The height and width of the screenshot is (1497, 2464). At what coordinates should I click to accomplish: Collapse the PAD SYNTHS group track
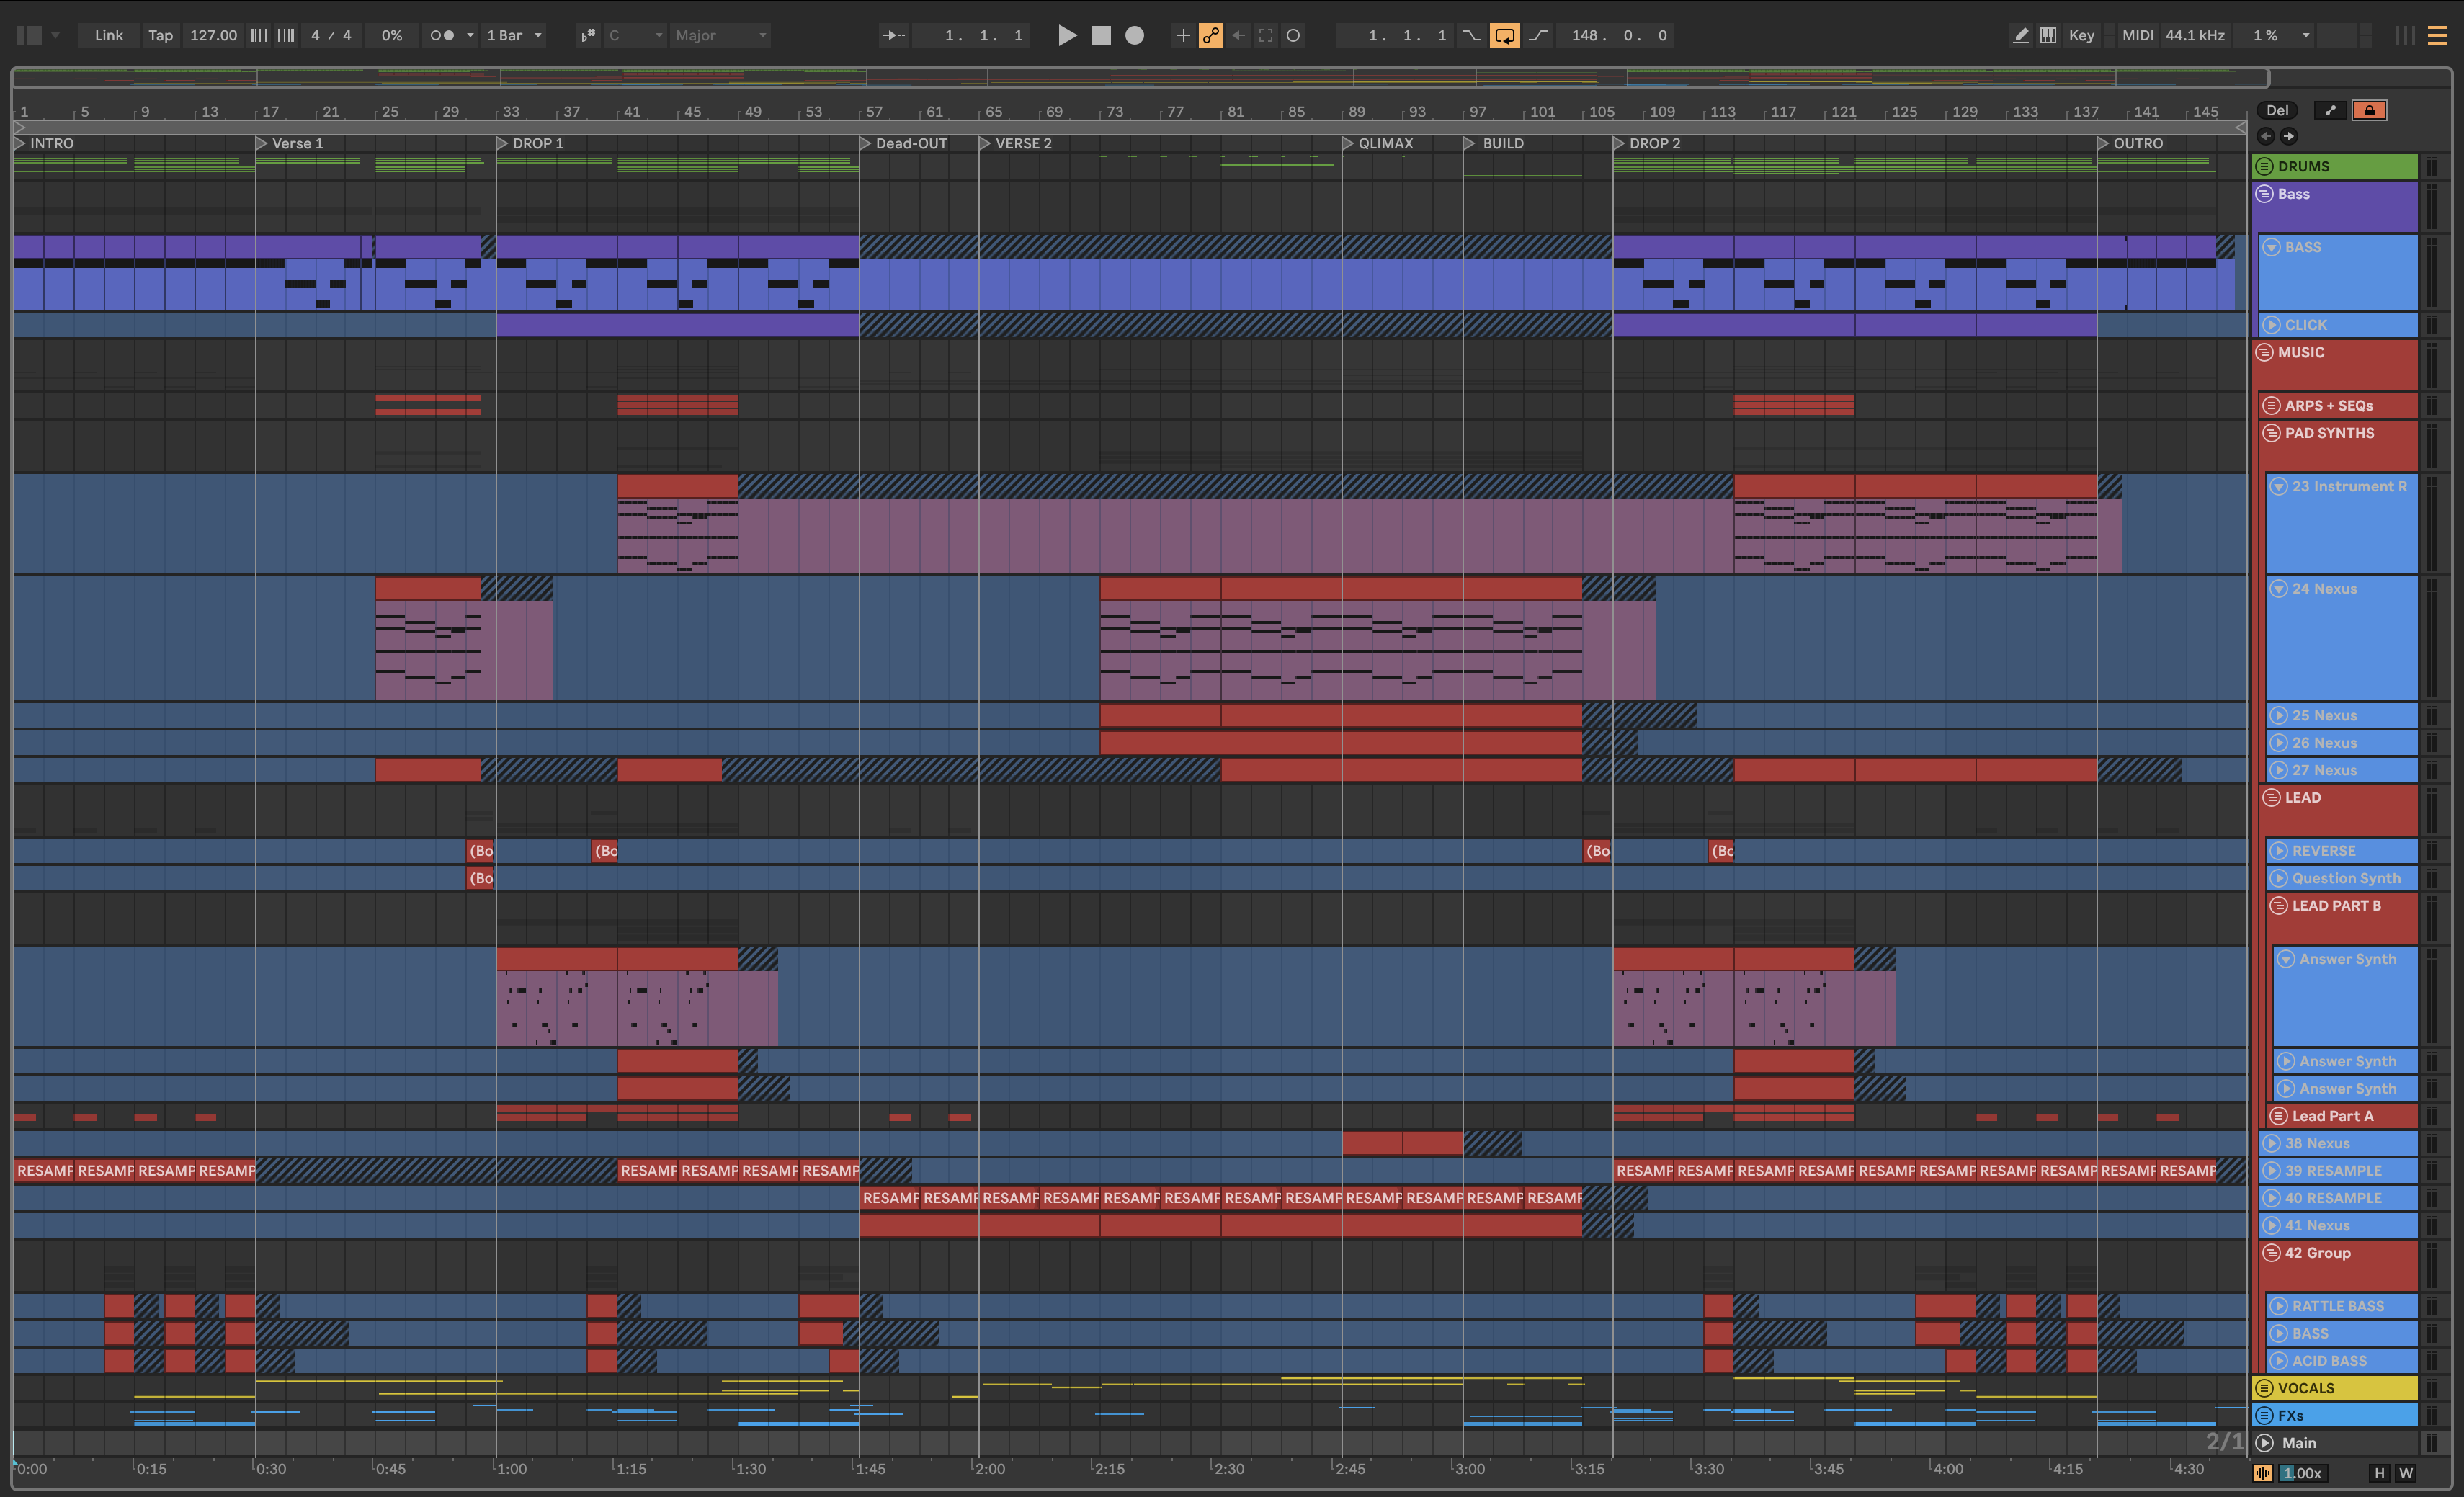tap(2271, 433)
